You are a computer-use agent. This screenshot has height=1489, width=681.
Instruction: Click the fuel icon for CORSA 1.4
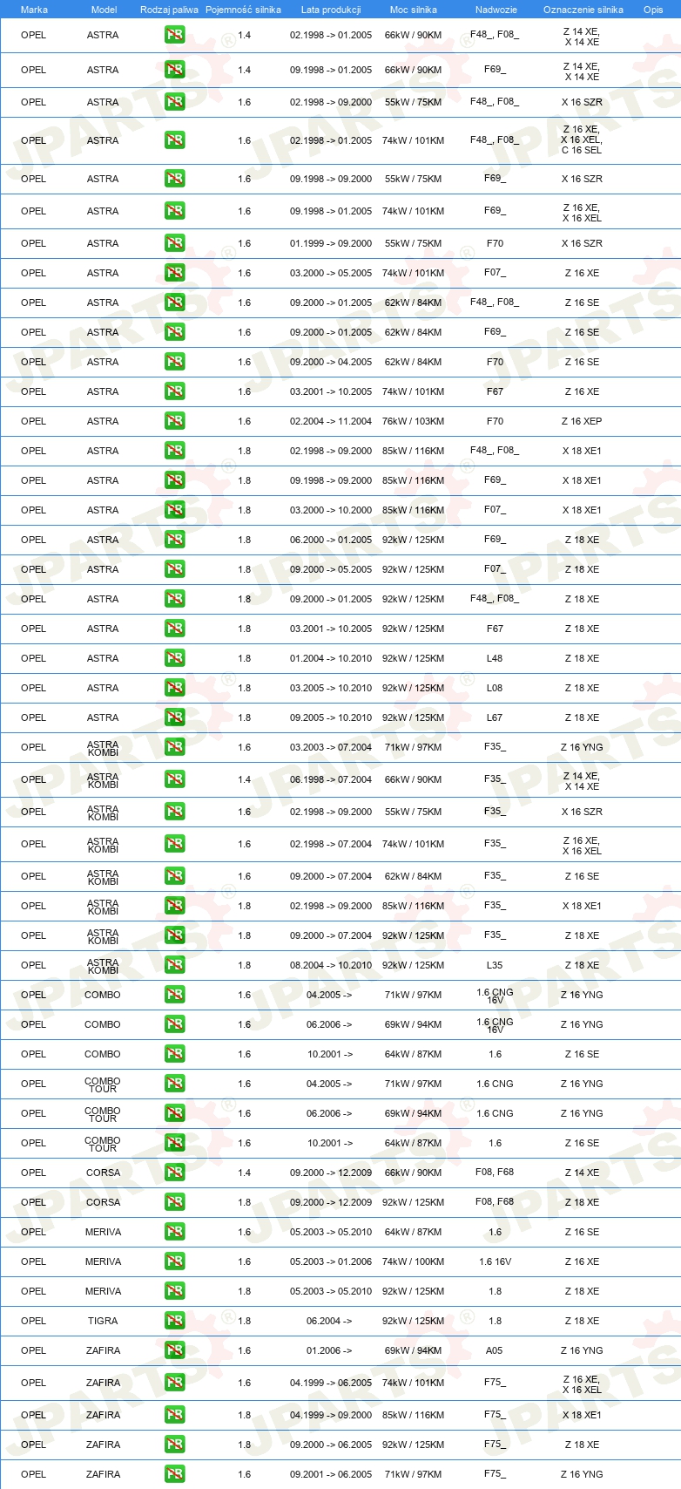pos(174,1173)
